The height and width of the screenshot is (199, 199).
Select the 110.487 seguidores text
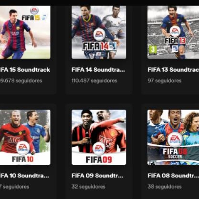click(x=94, y=81)
